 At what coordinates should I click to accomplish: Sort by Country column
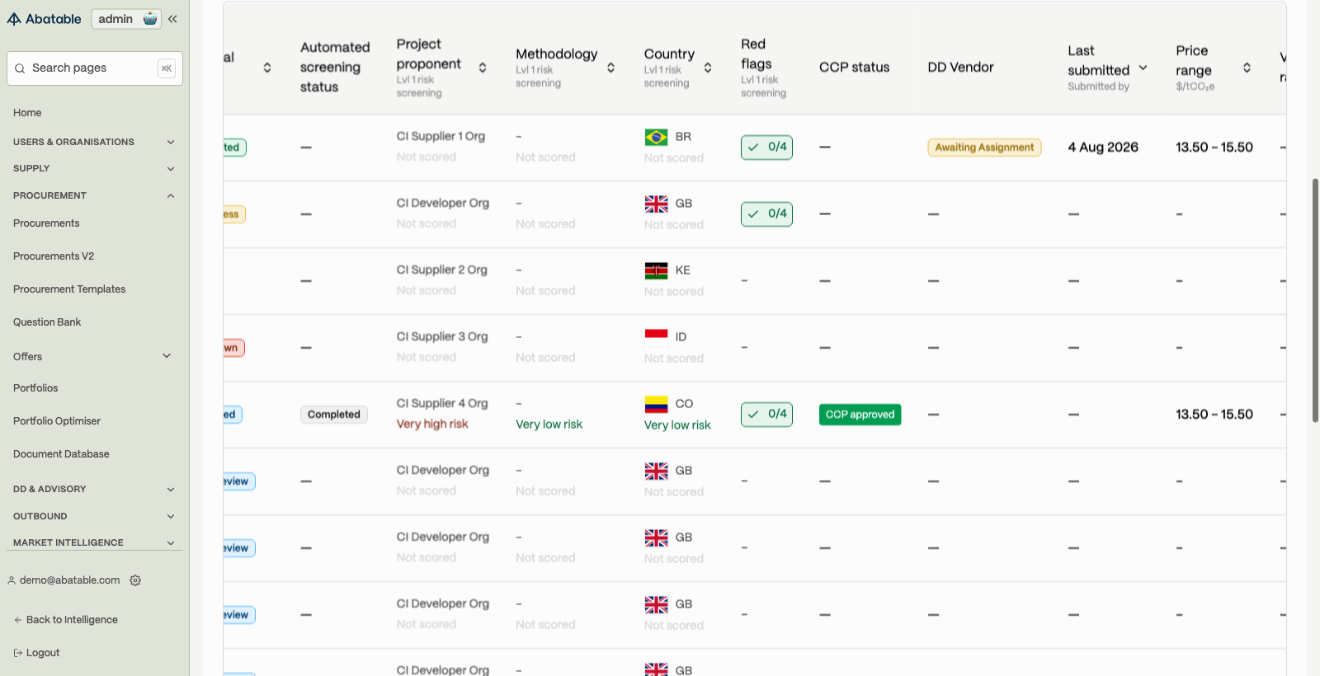[708, 68]
